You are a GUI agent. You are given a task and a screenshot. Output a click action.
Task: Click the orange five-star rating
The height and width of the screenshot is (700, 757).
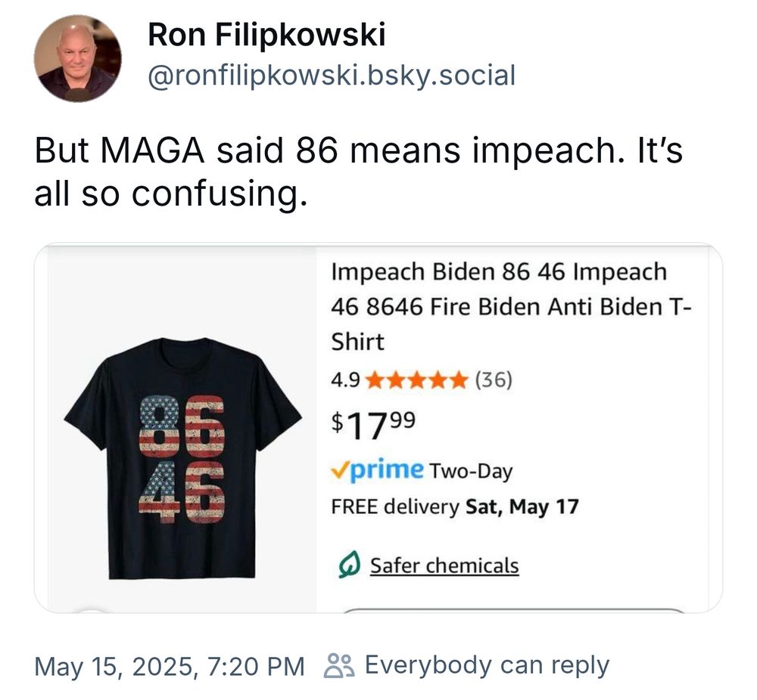tap(416, 380)
